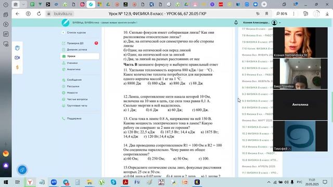This screenshot has width=333, height=187.
Task: Open lesson 11.1 ФИЗИКА 8 класс in list
Action: 260,173
